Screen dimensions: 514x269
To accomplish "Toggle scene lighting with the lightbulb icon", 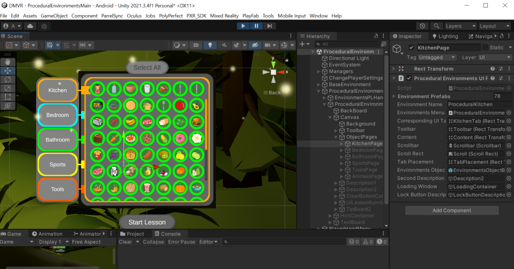I will (x=210, y=45).
